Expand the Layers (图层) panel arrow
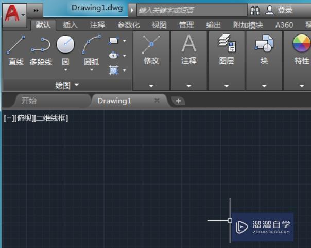The image size is (311, 248). pos(227,86)
